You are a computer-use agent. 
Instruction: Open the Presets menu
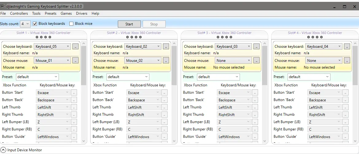[x=51, y=13]
